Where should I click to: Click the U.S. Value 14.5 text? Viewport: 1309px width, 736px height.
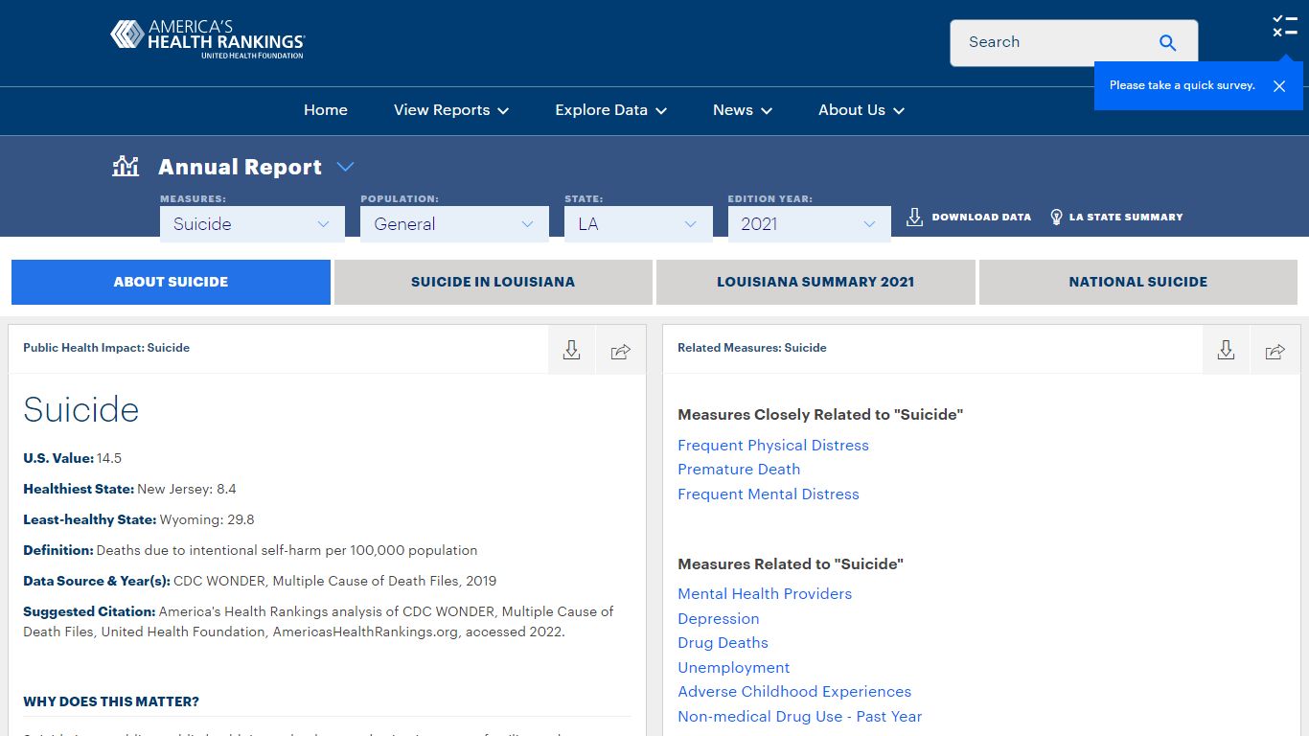[x=73, y=458]
